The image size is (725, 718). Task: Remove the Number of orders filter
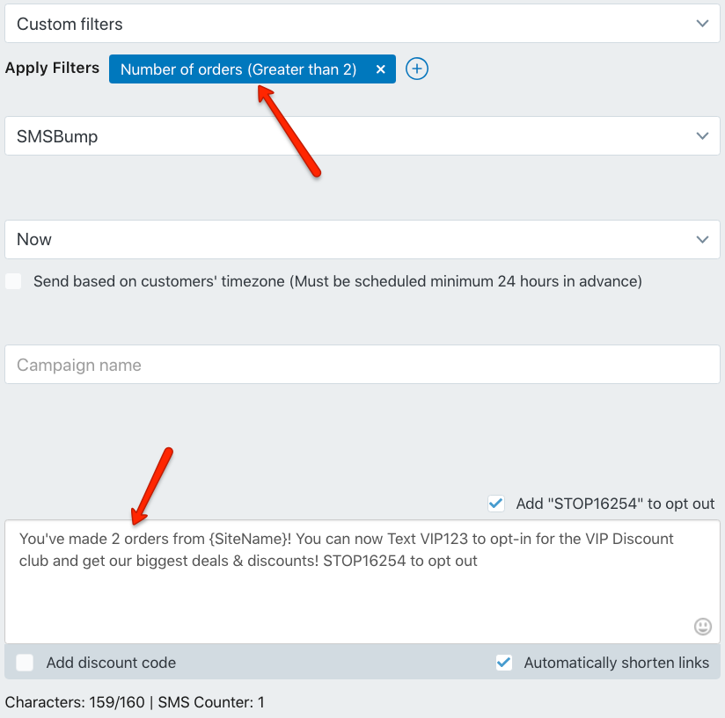[380, 69]
